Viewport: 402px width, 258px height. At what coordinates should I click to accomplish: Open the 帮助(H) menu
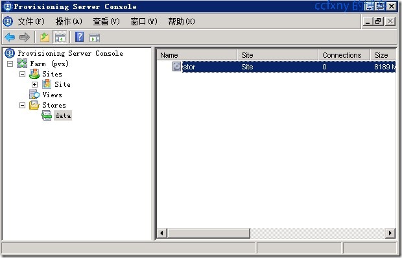point(182,21)
